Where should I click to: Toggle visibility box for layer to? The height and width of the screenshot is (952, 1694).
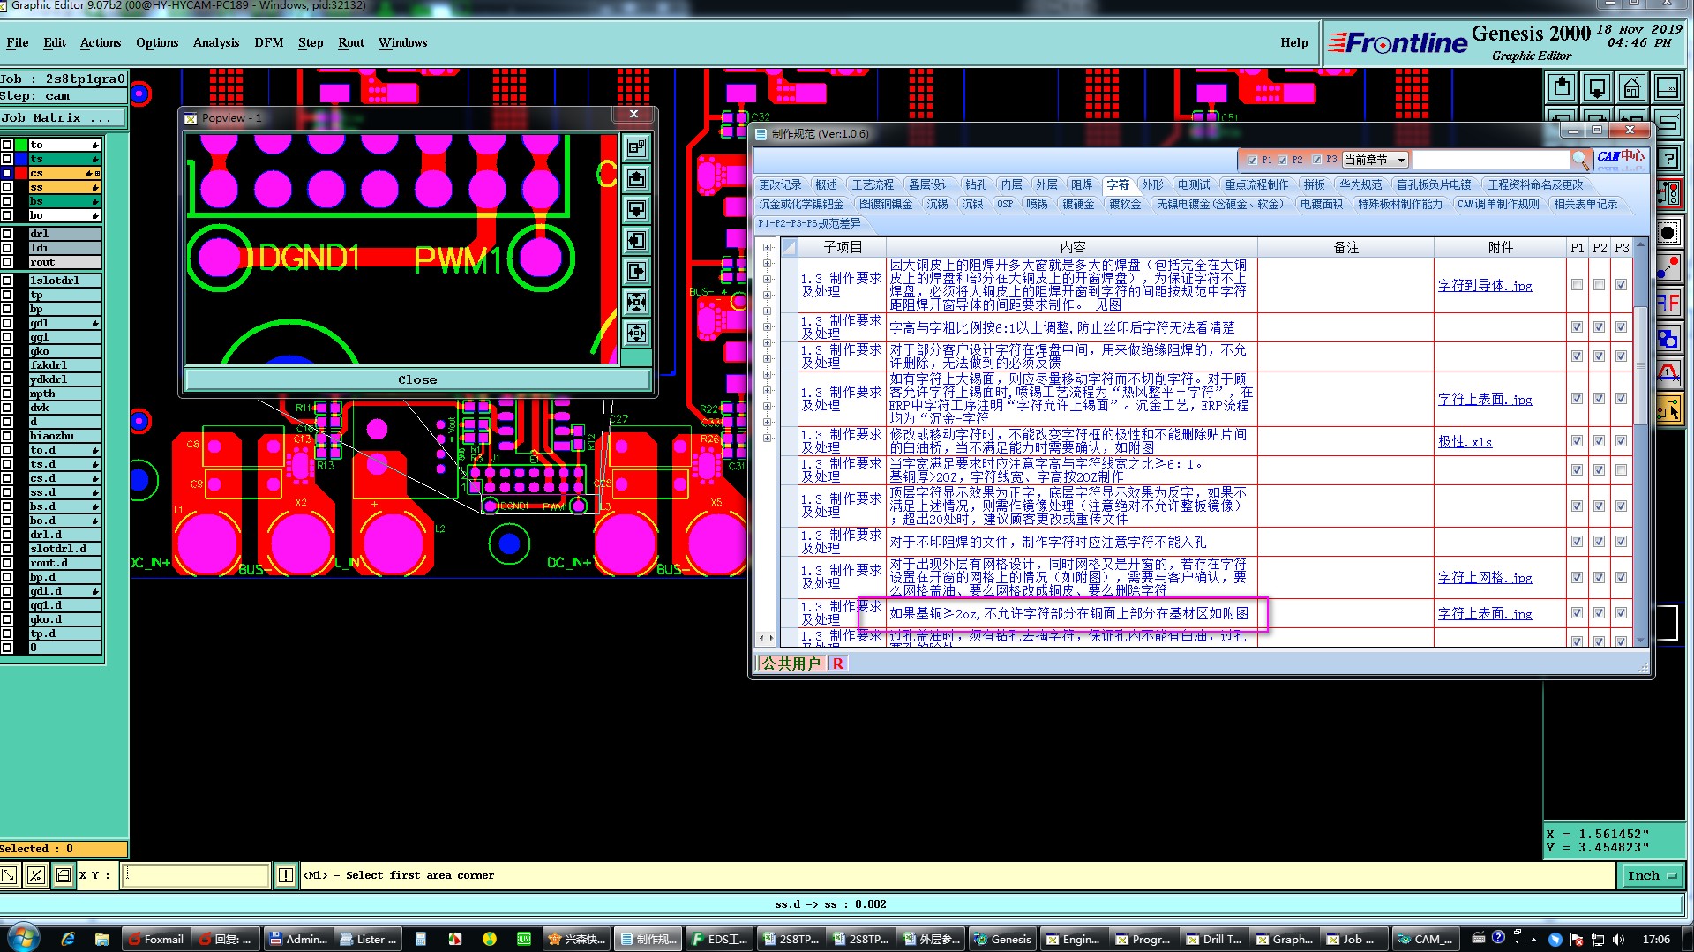tap(7, 145)
